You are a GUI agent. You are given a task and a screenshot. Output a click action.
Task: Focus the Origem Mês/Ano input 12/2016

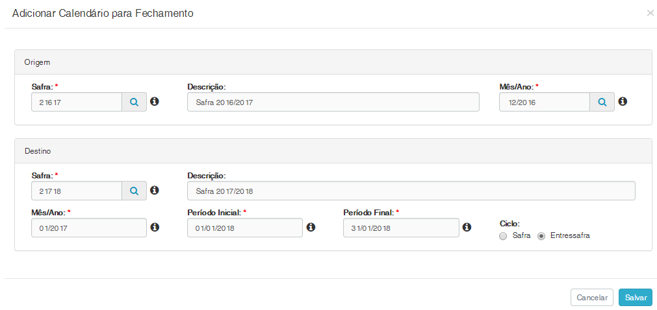pyautogui.click(x=544, y=102)
